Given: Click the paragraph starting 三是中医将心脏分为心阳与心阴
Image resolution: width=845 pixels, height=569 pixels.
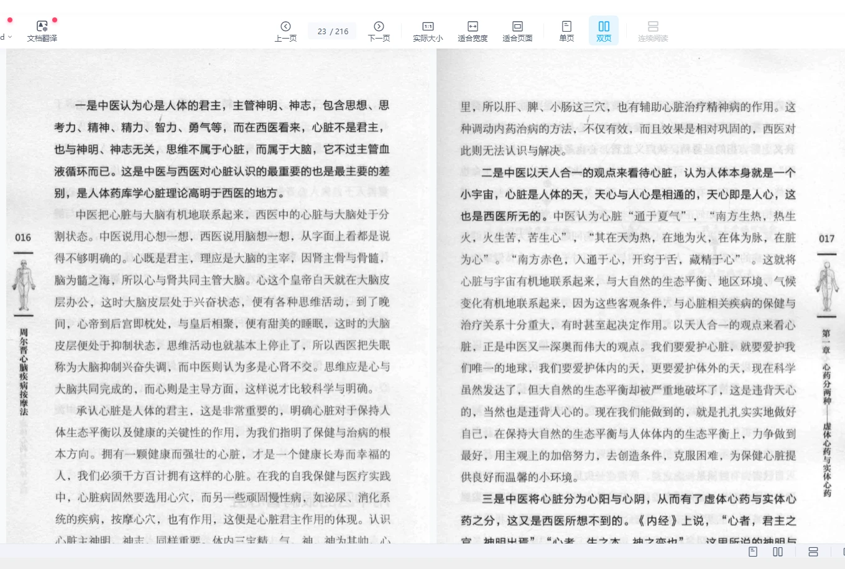Looking at the screenshot, I should pos(628,520).
